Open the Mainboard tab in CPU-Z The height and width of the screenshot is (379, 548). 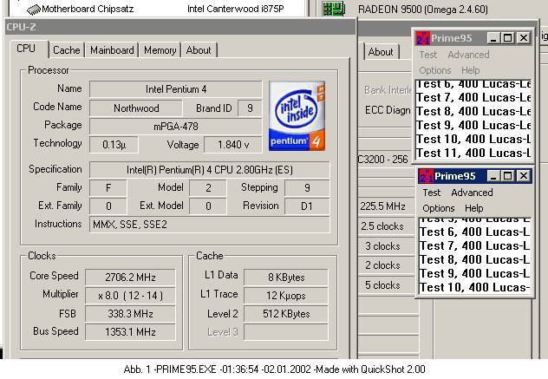[112, 50]
